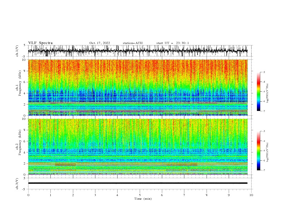Click time axis tick label "5"
283x219 pixels.
point(140,195)
